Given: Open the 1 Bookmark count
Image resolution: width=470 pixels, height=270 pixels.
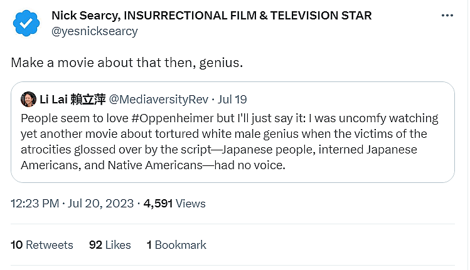Looking at the screenshot, I should [176, 245].
